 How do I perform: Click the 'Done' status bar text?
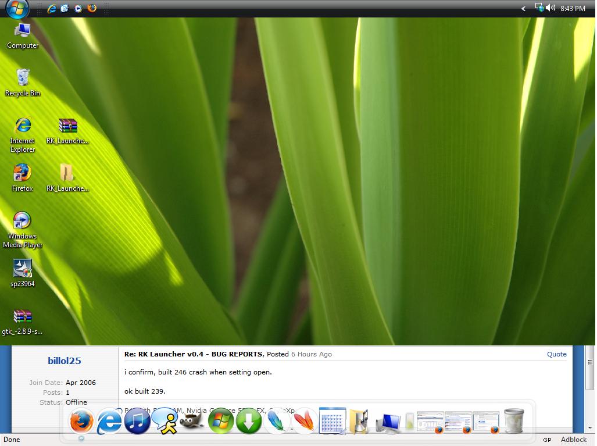(x=12, y=440)
